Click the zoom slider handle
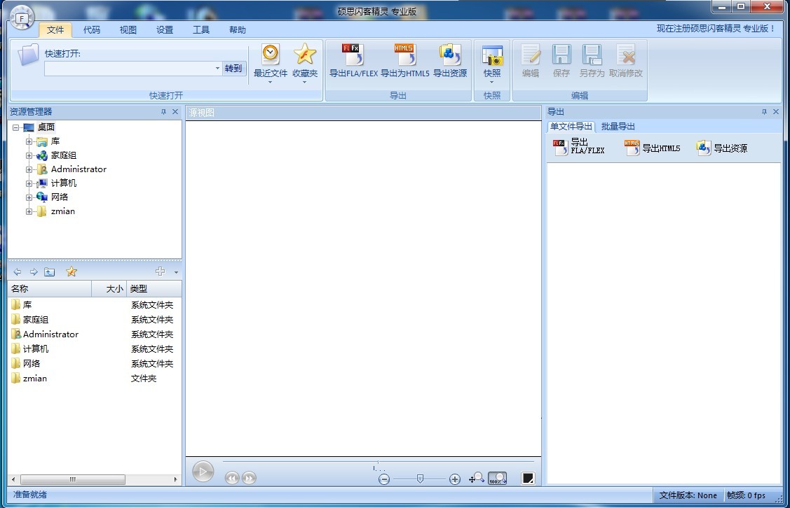This screenshot has width=790, height=508. 420,479
